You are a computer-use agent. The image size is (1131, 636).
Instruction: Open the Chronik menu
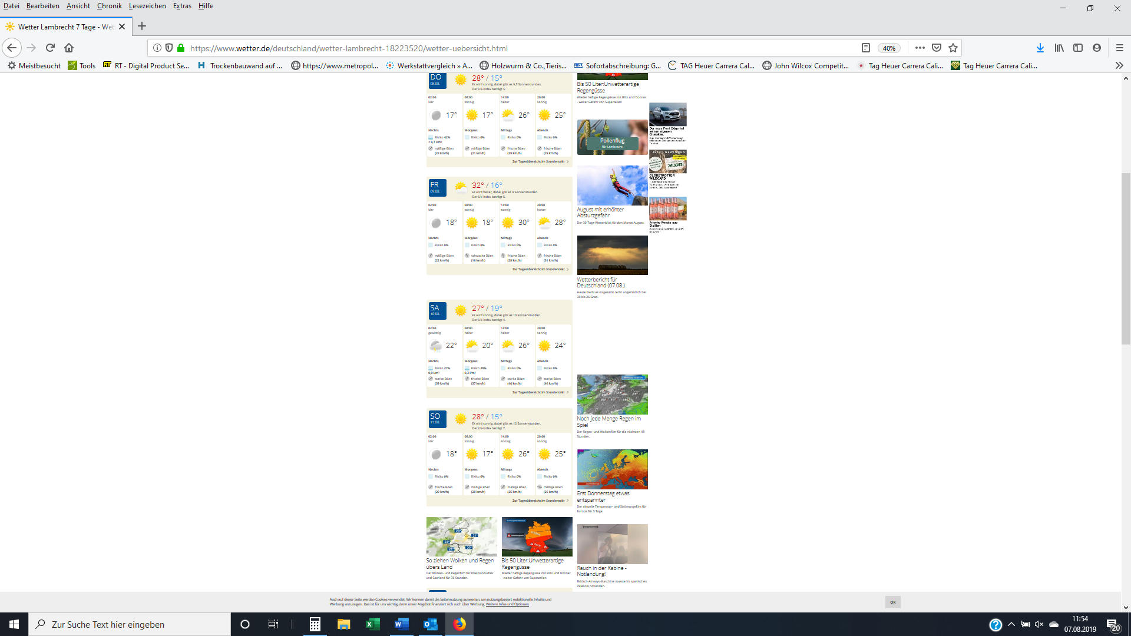109,6
